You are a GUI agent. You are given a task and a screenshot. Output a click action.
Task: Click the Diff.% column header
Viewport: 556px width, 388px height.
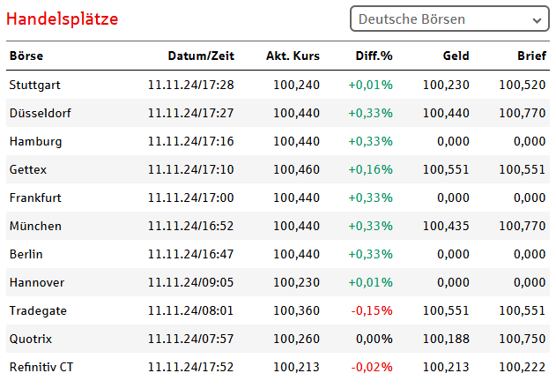tap(374, 56)
